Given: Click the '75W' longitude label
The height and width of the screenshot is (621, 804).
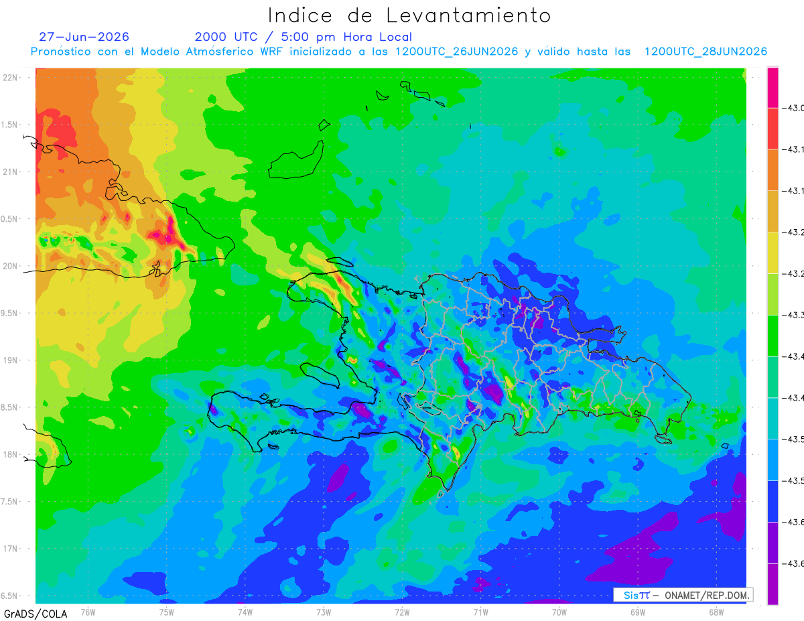Looking at the screenshot, I should click(167, 612).
